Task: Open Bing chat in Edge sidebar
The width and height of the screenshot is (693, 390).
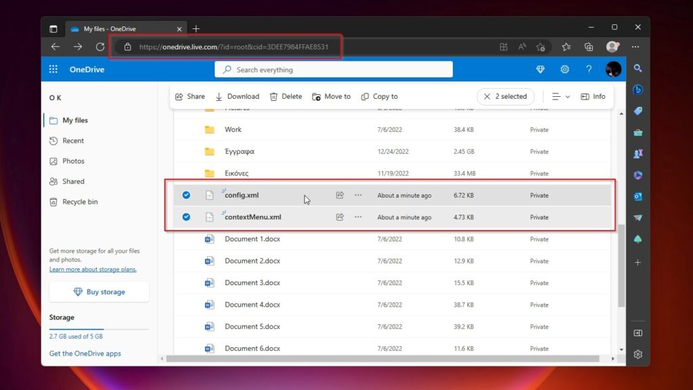Action: tap(638, 90)
